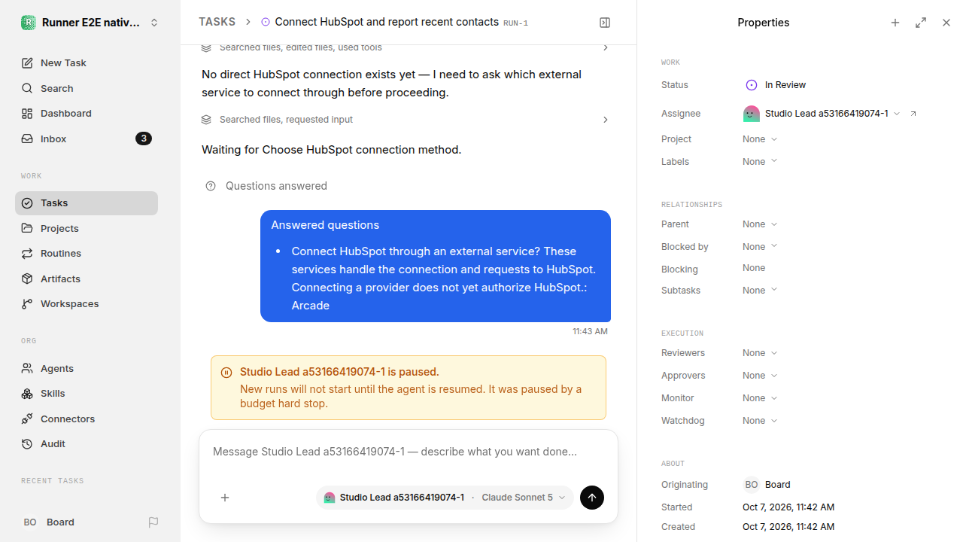Open the Audit history icon
Screen dimensions: 963x542
click(x=27, y=444)
